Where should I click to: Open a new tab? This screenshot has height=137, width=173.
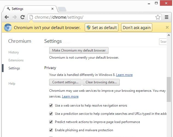tap(62, 9)
